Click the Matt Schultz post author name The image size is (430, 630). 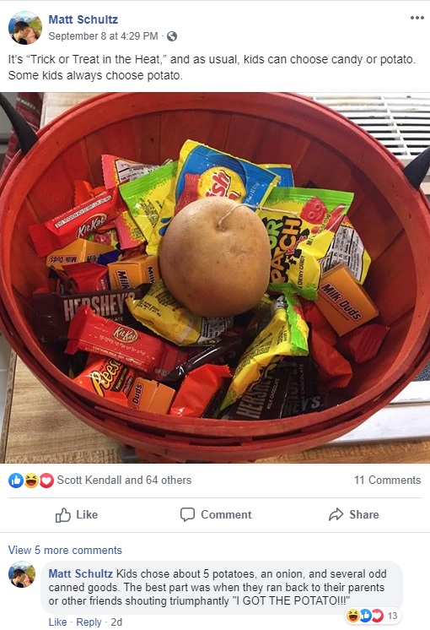pyautogui.click(x=83, y=19)
